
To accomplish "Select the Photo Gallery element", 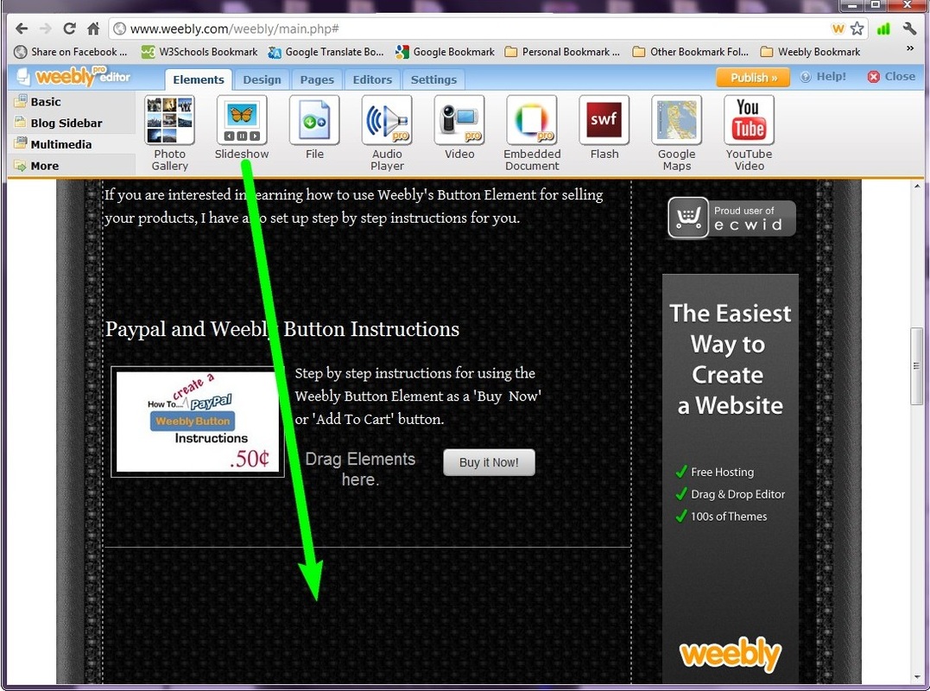I will (169, 134).
